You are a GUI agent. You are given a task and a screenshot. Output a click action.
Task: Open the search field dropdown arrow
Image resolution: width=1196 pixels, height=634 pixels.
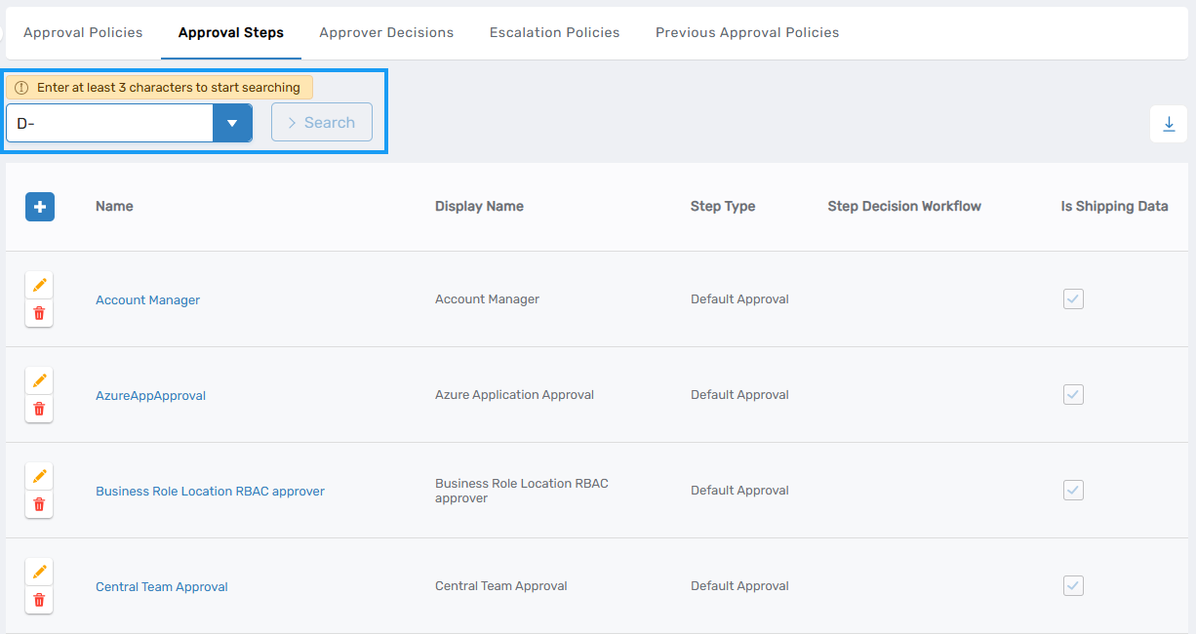pos(233,123)
